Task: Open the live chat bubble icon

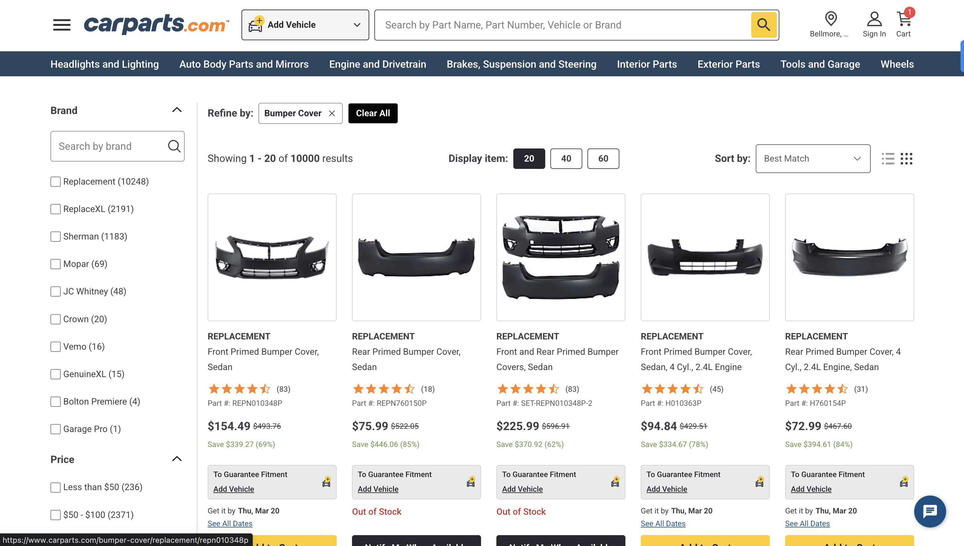Action: [x=930, y=511]
